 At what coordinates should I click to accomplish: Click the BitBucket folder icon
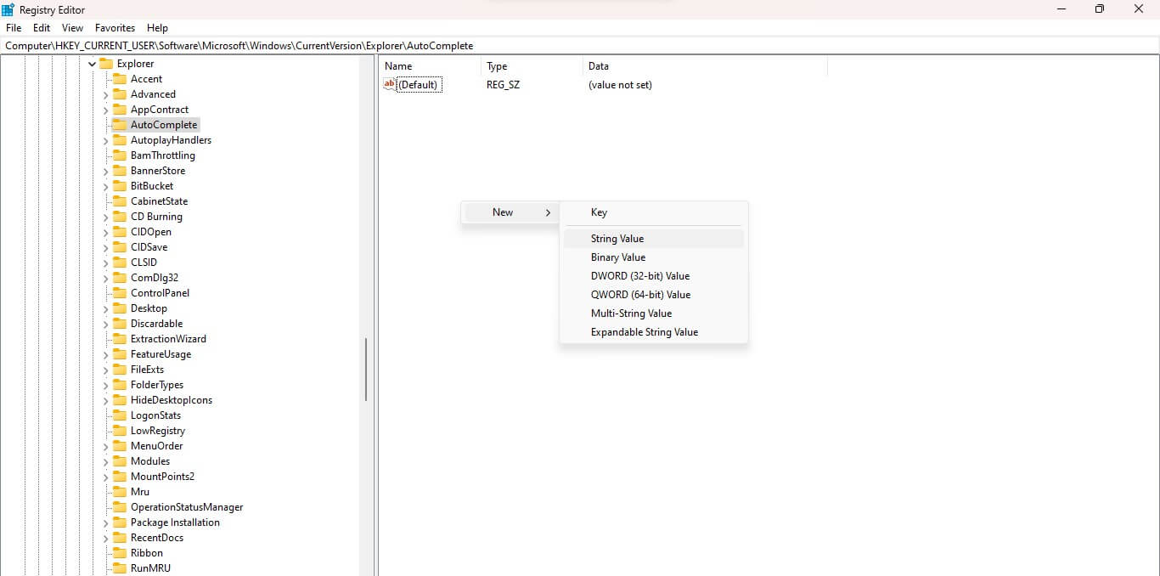(120, 186)
